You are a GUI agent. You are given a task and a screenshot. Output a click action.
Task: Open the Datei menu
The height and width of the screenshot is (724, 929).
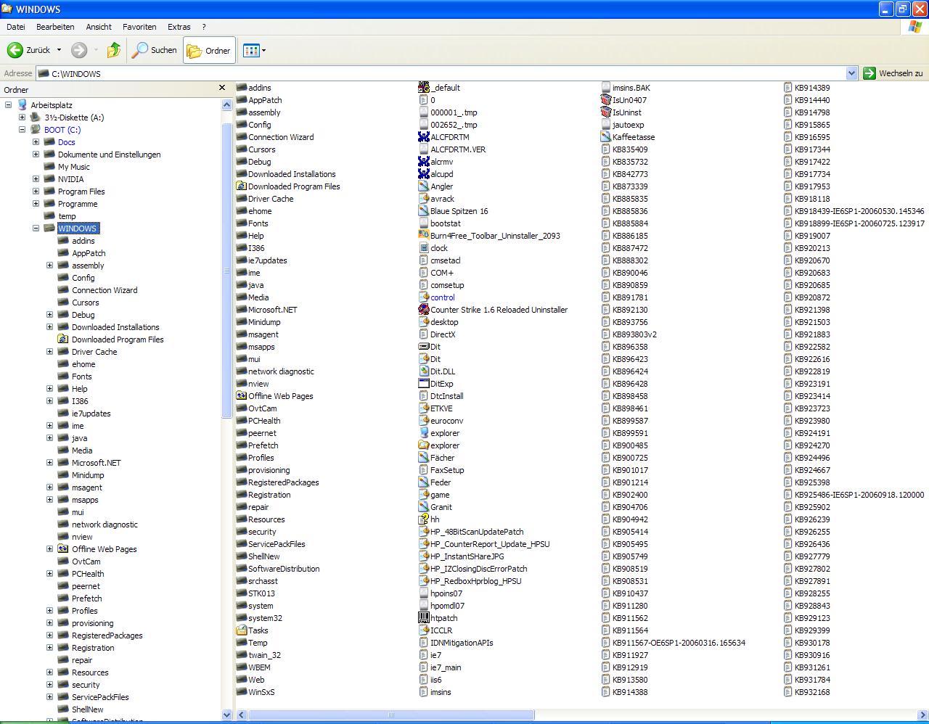[x=16, y=27]
